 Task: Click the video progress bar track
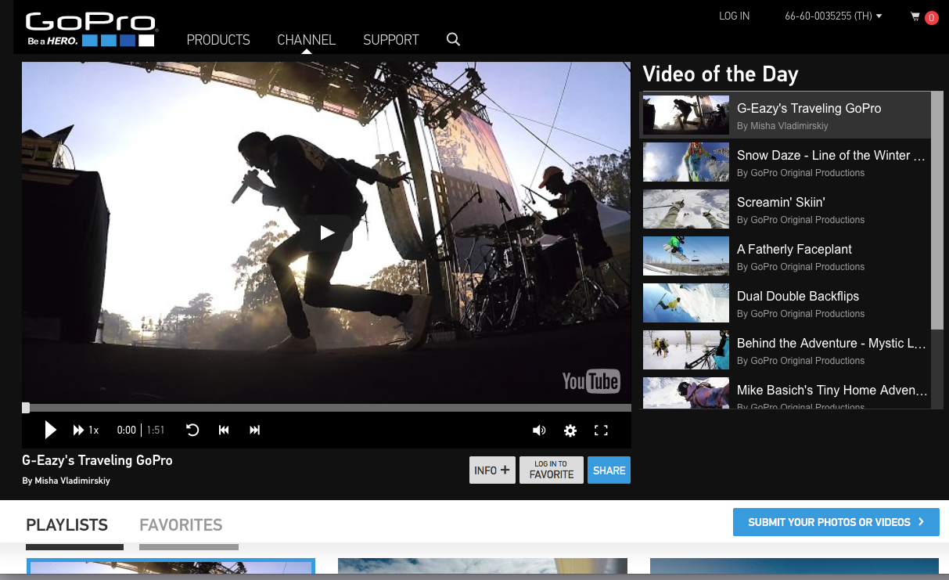326,408
